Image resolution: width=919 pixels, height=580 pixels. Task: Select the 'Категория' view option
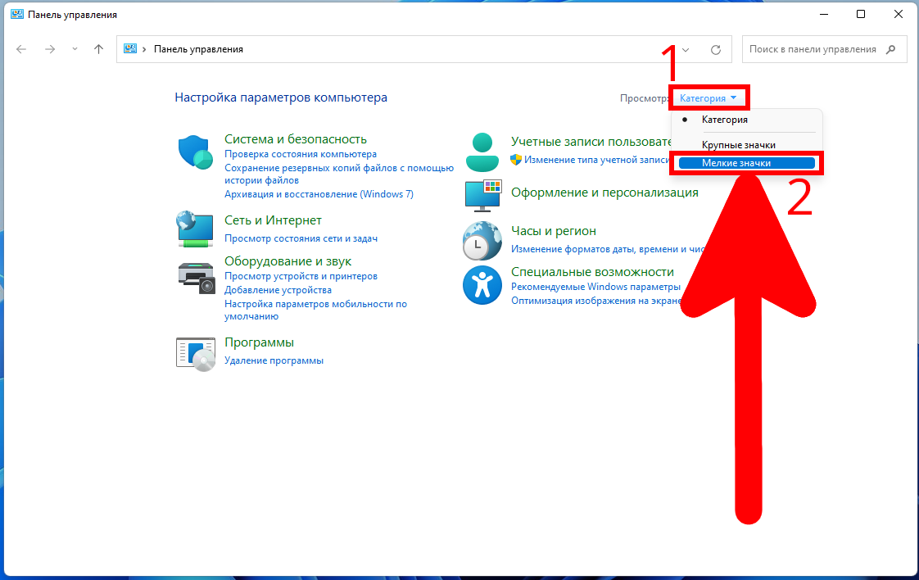coord(724,120)
